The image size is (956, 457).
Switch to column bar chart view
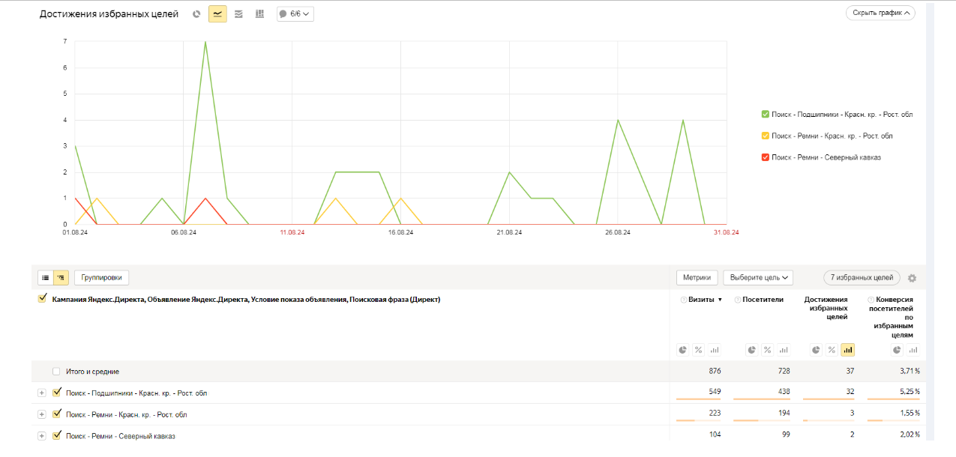(259, 13)
